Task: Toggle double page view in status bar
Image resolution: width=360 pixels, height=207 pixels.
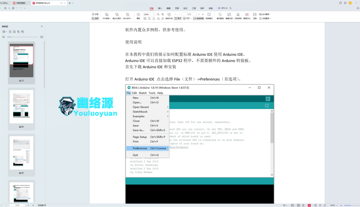Action: tap(303, 205)
